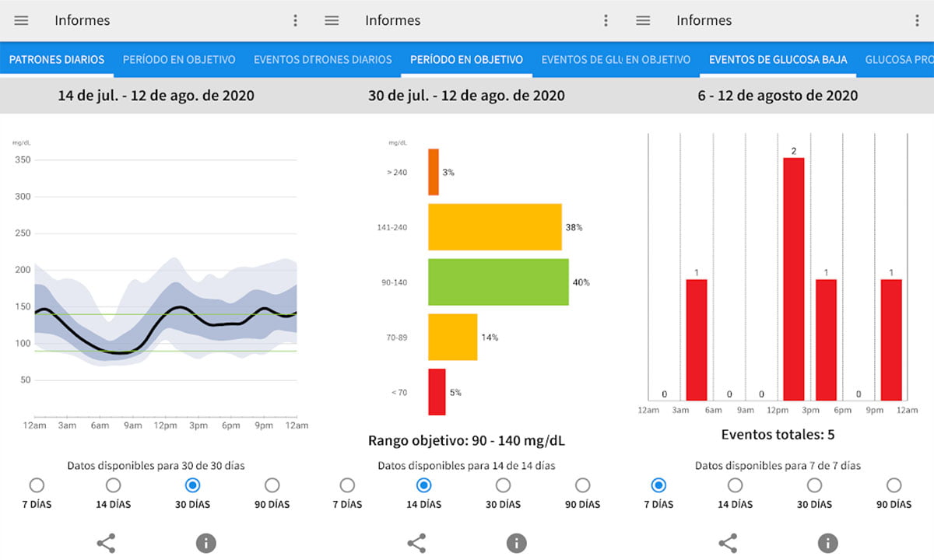Open hamburger menu in the Período en Objetivo screen

[332, 21]
